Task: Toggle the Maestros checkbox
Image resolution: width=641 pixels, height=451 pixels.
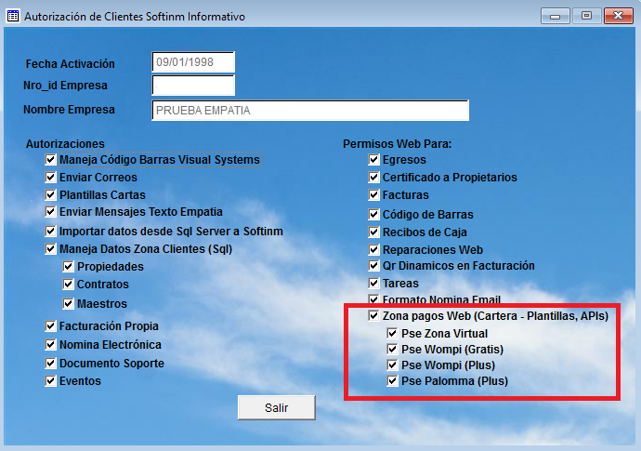Action: click(68, 304)
